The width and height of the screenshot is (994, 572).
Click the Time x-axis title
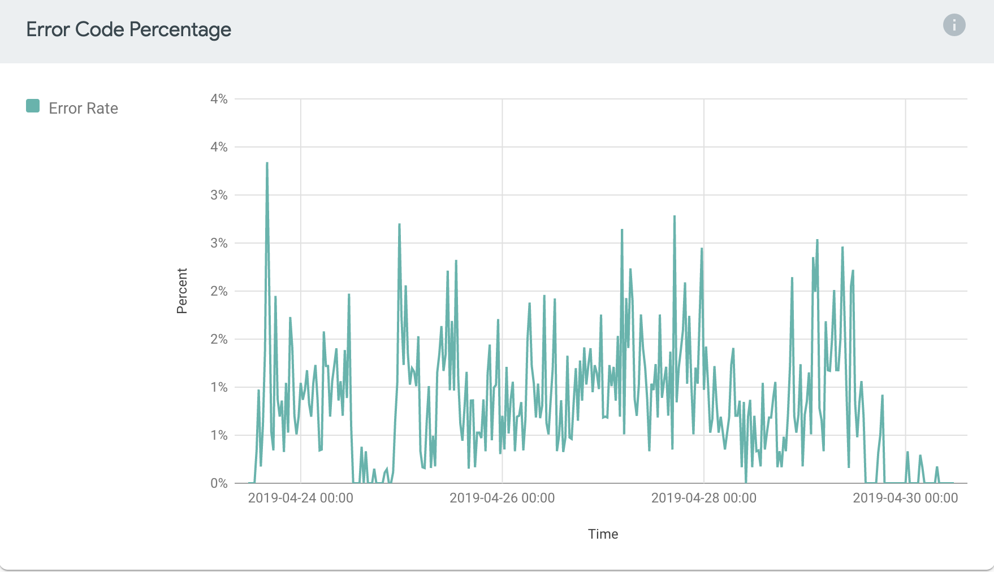[x=603, y=534]
